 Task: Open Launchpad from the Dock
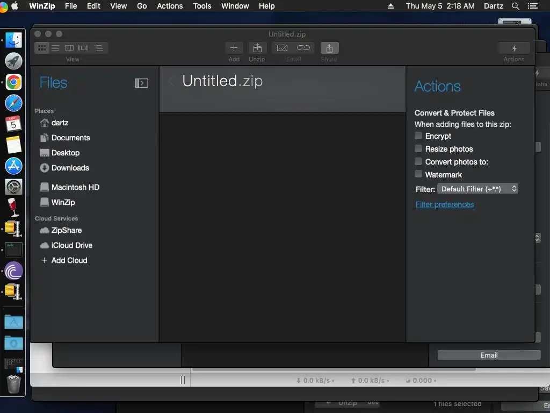click(13, 61)
